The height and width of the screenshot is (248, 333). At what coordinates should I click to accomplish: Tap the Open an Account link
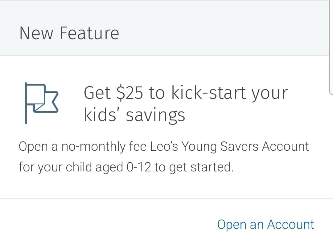(x=265, y=225)
